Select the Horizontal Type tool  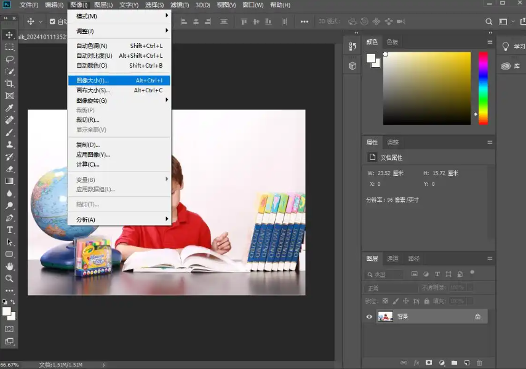pyautogui.click(x=9, y=230)
